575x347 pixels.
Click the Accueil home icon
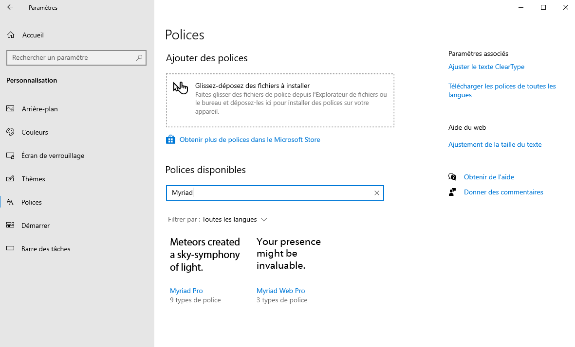tap(11, 35)
